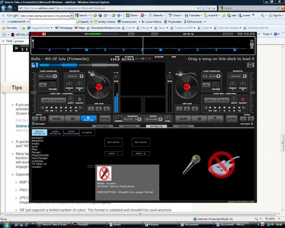Select the flanger effect in list
Screen dimensions: 285x228
click(x=36, y=152)
